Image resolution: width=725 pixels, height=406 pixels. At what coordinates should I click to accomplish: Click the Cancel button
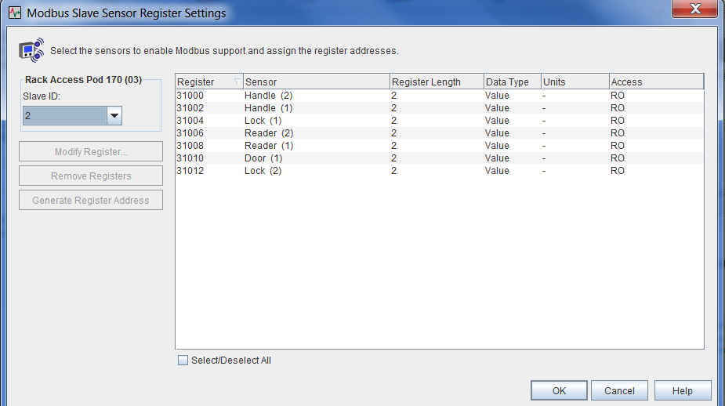[619, 391]
